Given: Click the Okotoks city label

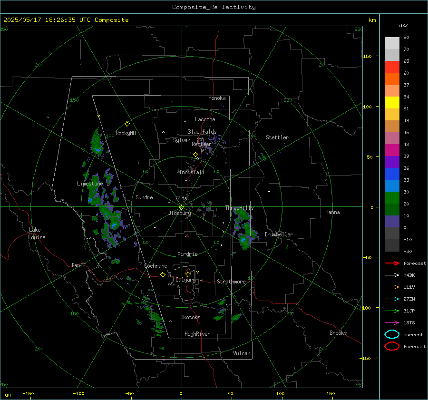Looking at the screenshot, I should click(190, 317).
